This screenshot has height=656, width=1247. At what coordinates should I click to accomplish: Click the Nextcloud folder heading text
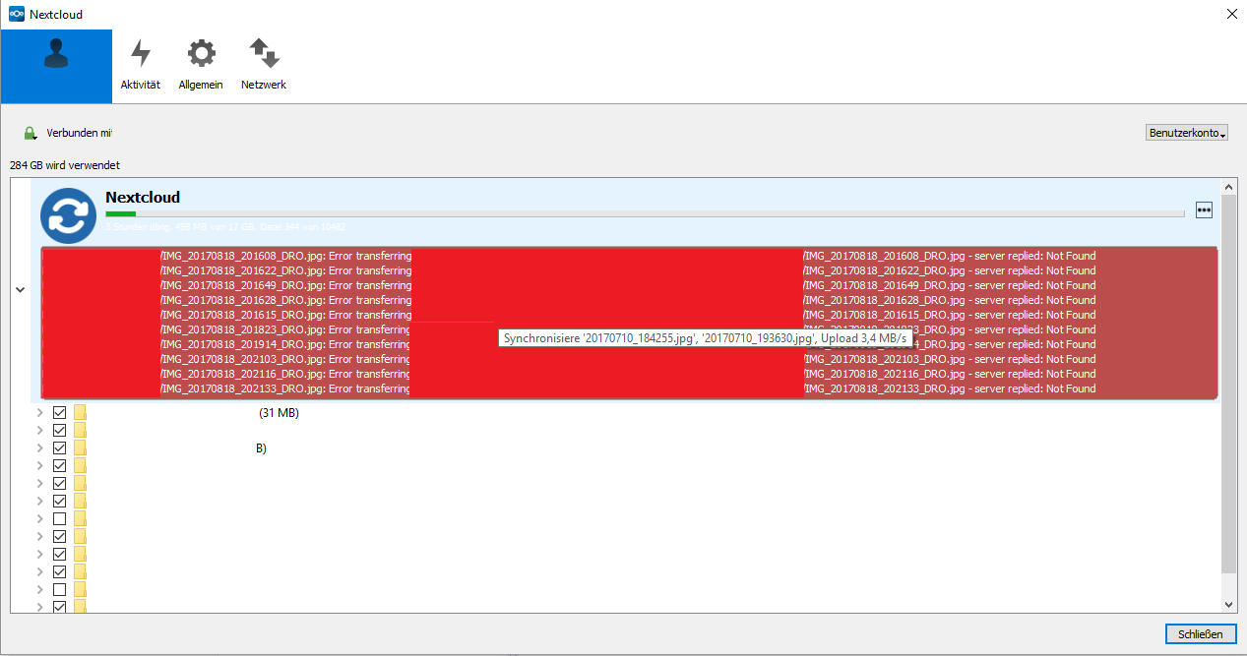[143, 198]
